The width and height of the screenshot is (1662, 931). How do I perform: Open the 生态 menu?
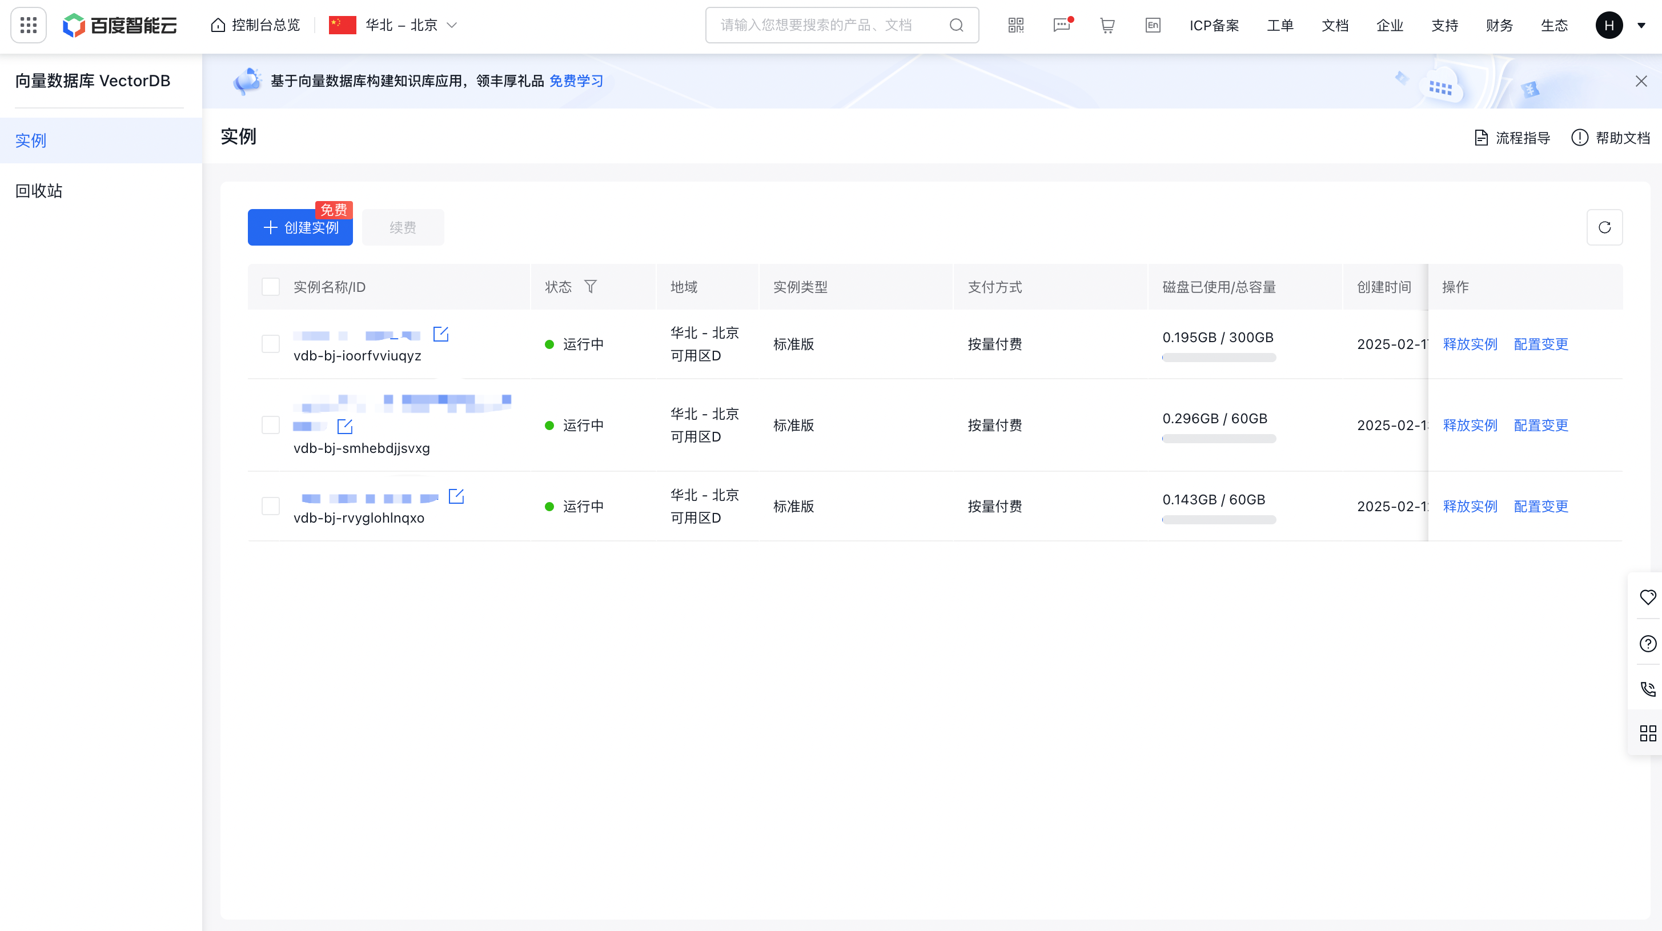coord(1554,25)
